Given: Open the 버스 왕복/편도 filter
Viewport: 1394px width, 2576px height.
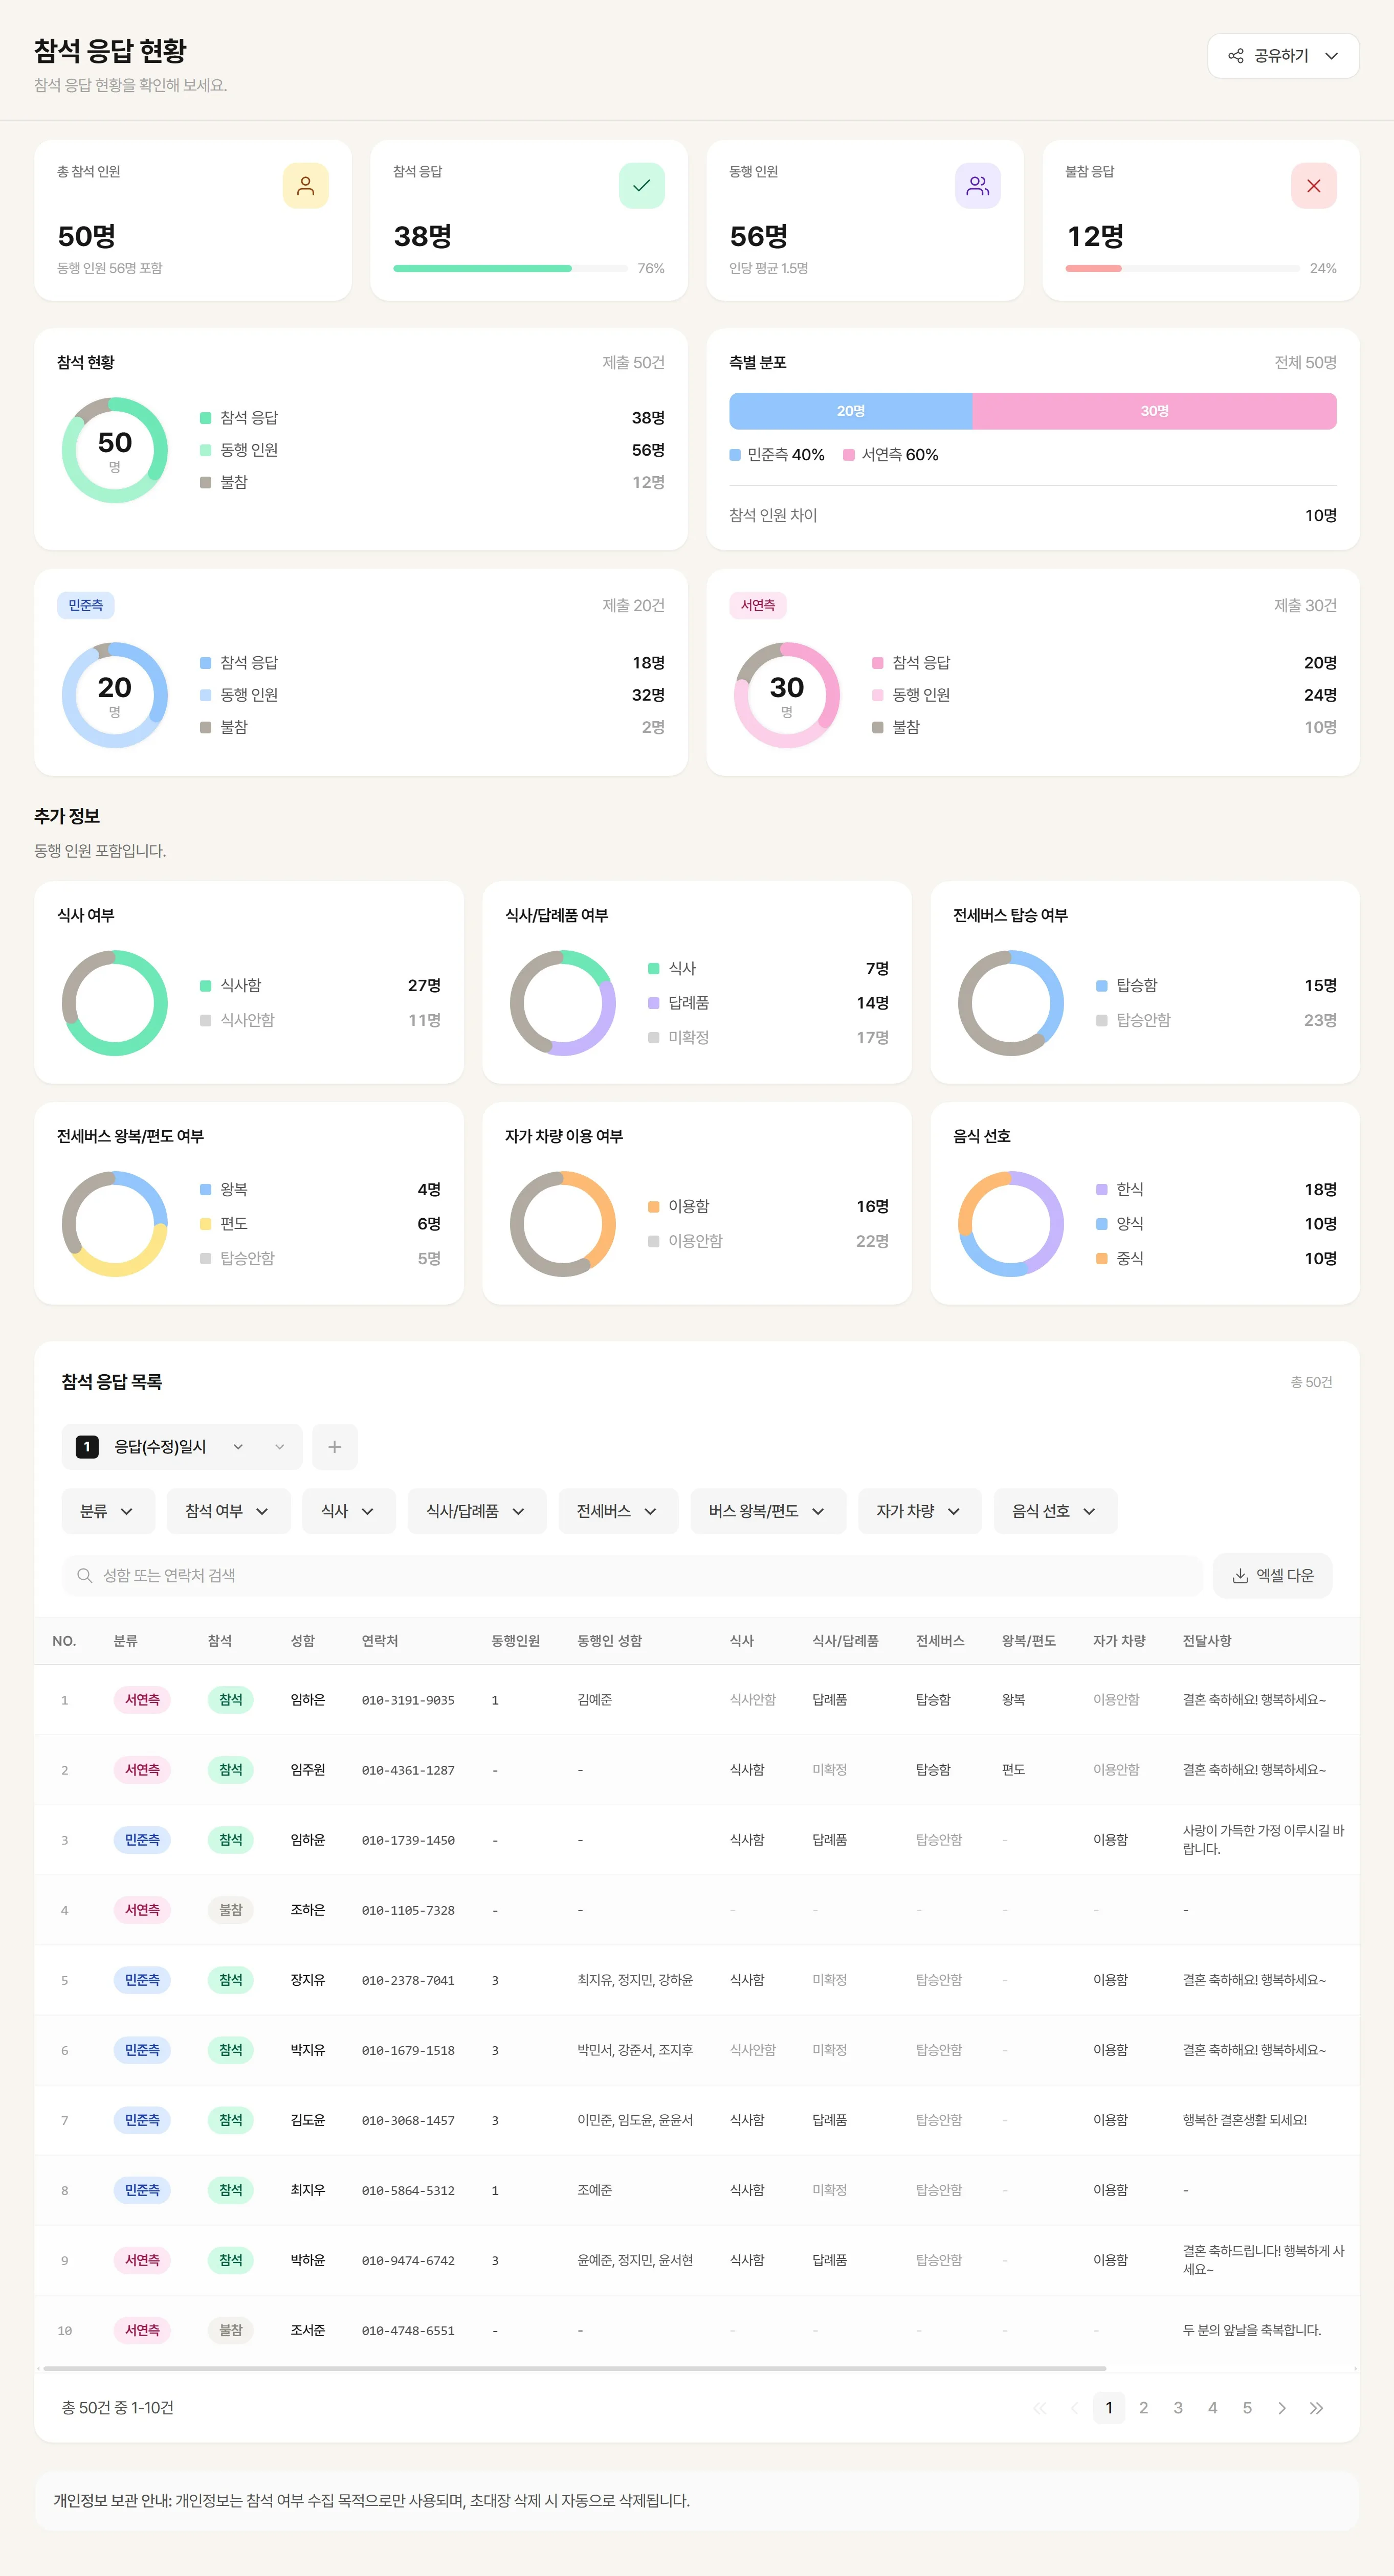Looking at the screenshot, I should (768, 1511).
